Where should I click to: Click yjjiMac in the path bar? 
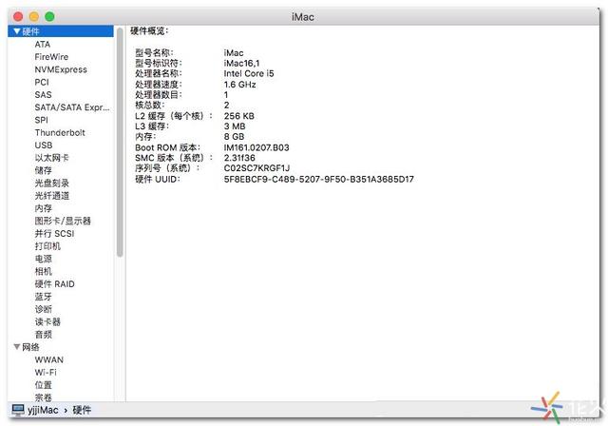(43, 410)
